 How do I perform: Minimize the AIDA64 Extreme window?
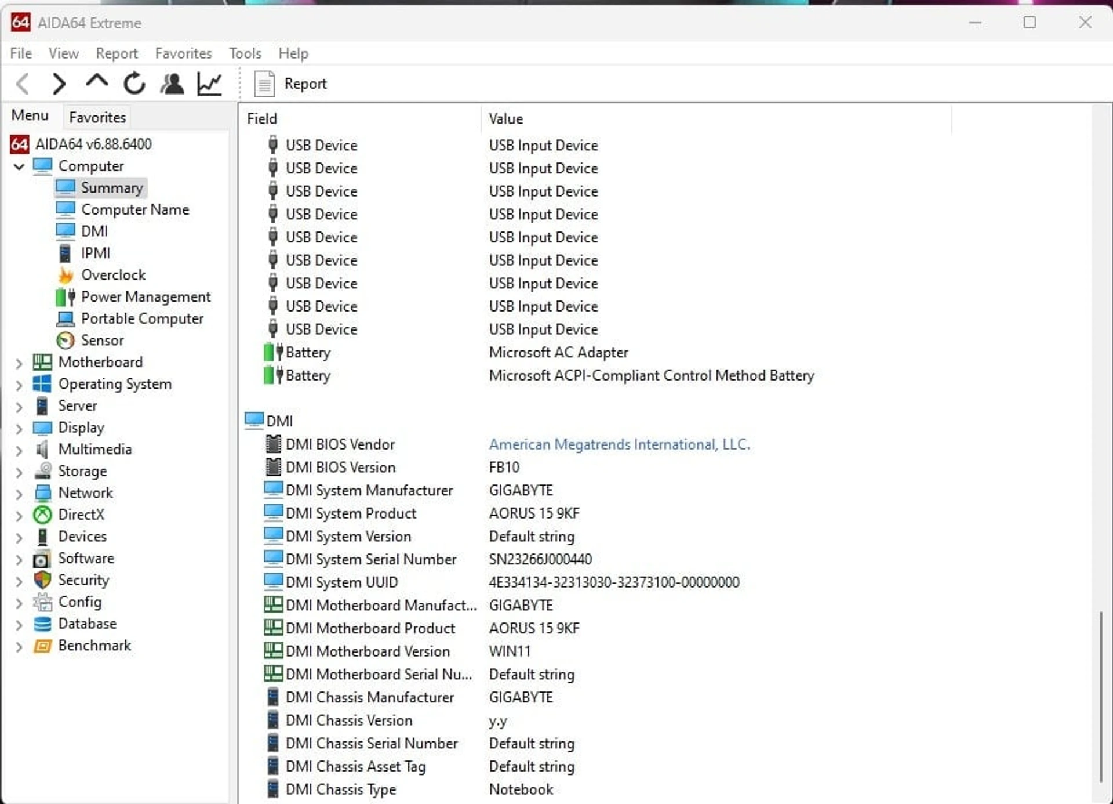[x=976, y=23]
